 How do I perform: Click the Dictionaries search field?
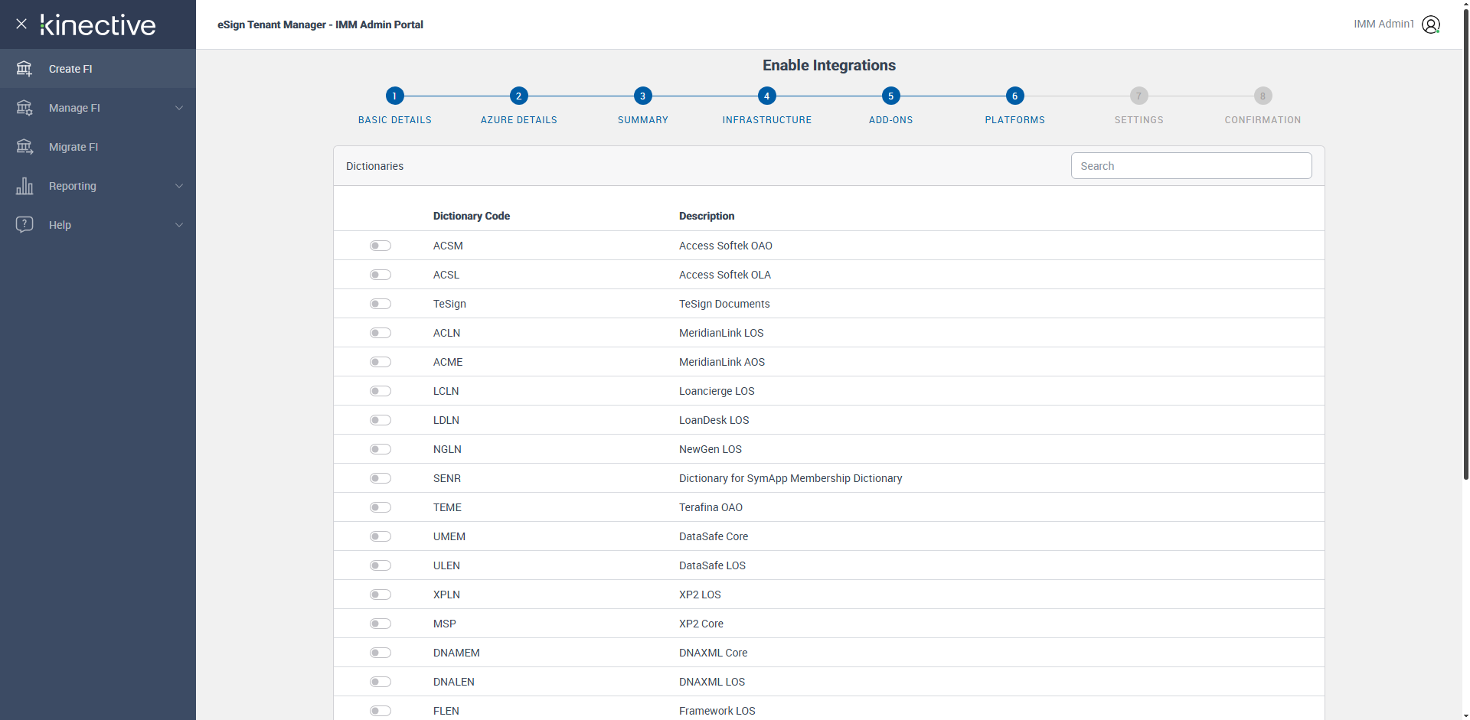coord(1191,166)
